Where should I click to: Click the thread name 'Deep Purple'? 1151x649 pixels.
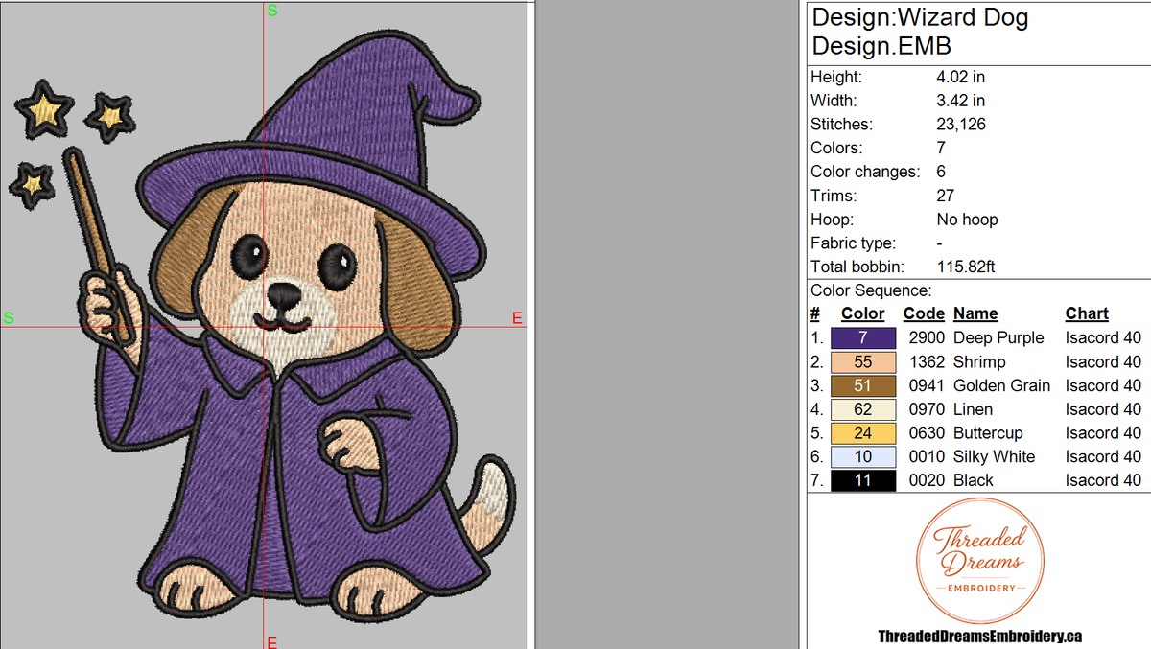pos(998,338)
